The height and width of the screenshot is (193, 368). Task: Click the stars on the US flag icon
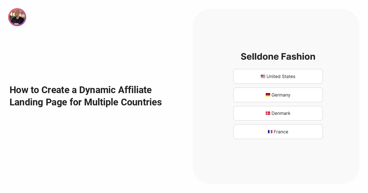[262, 76]
